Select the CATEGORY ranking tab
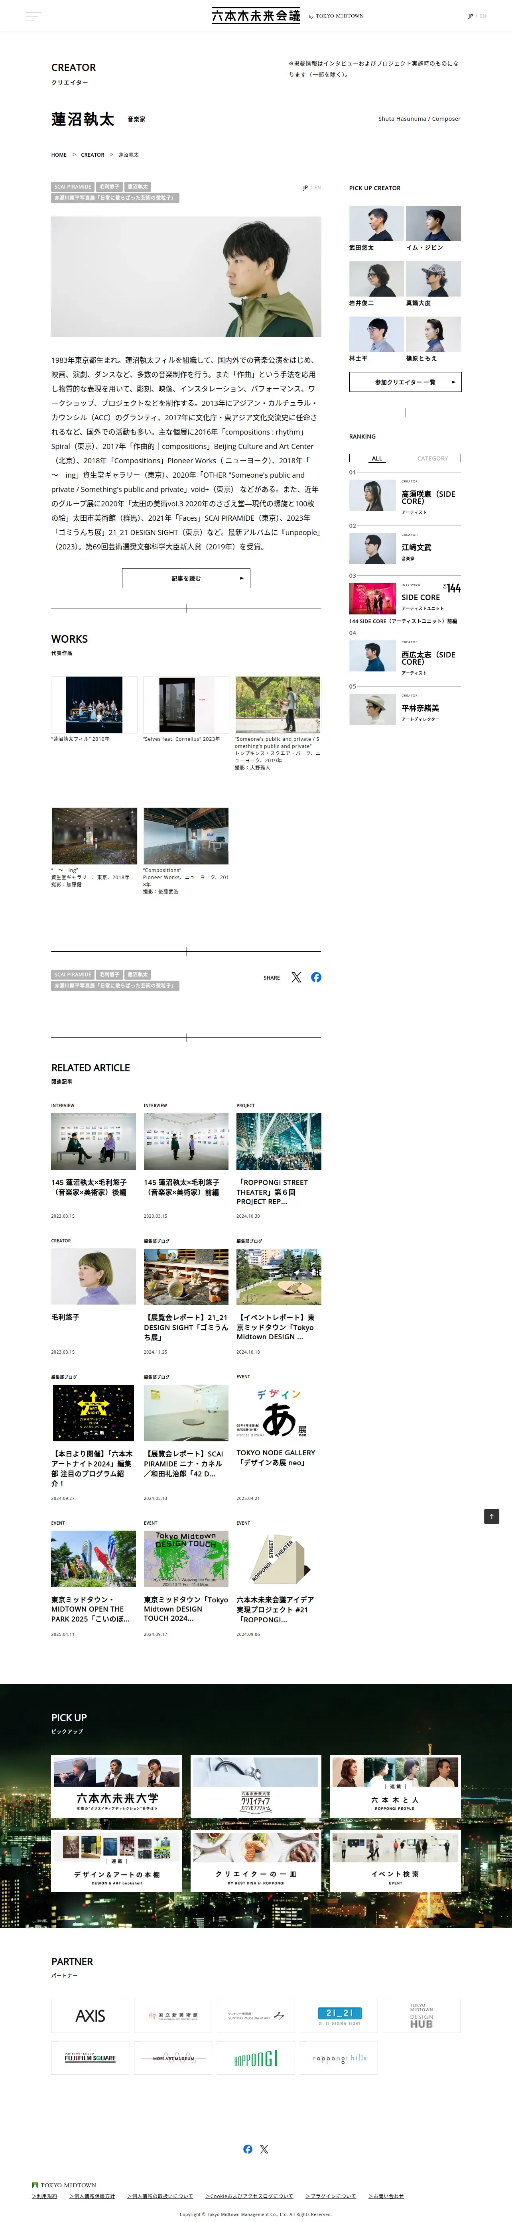The height and width of the screenshot is (2222, 512). [433, 458]
